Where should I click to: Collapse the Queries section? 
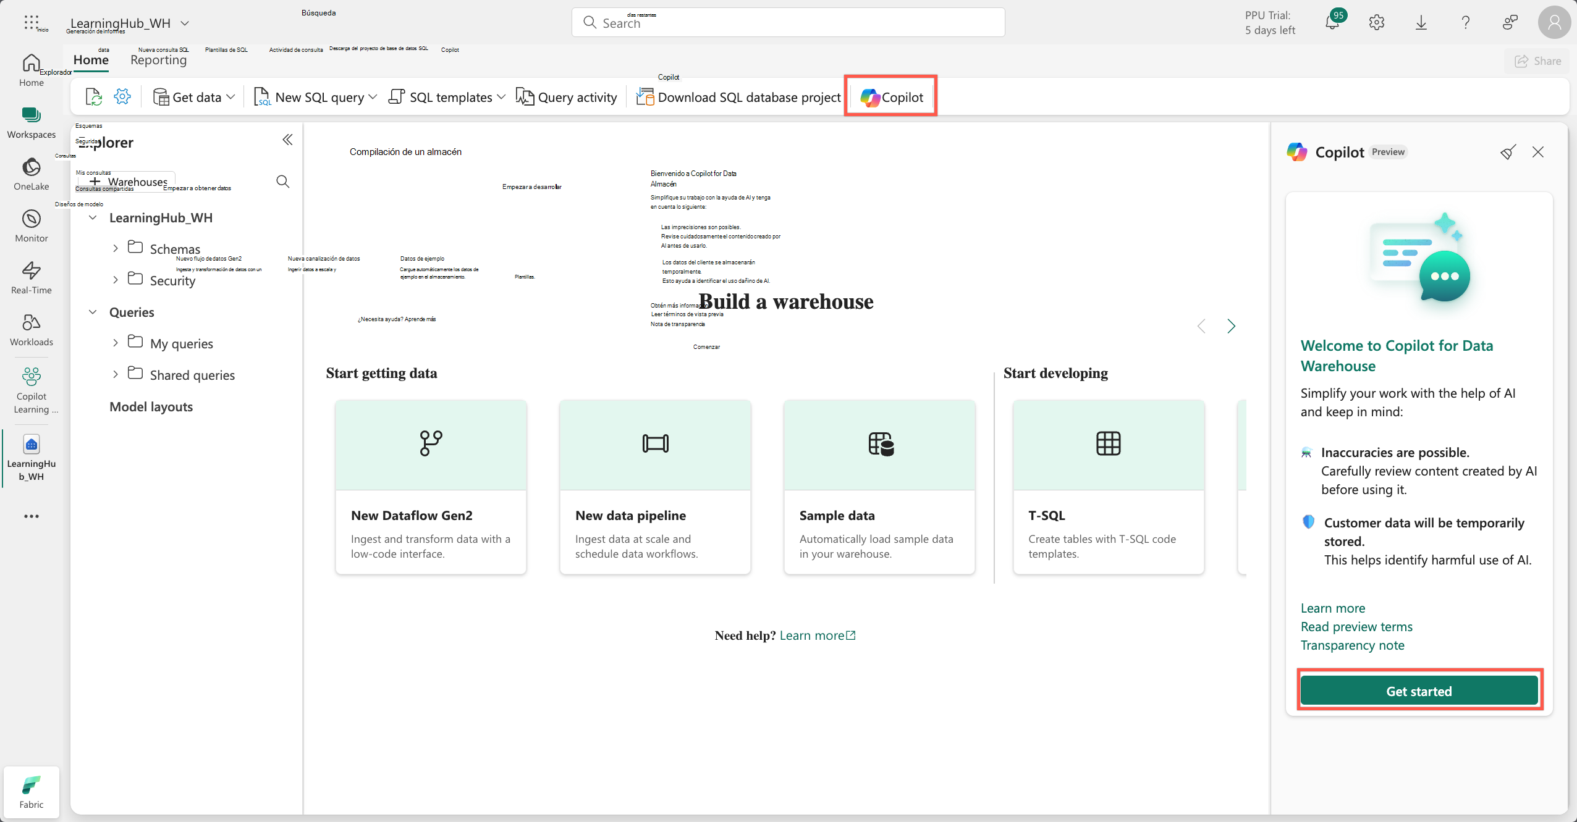(93, 312)
